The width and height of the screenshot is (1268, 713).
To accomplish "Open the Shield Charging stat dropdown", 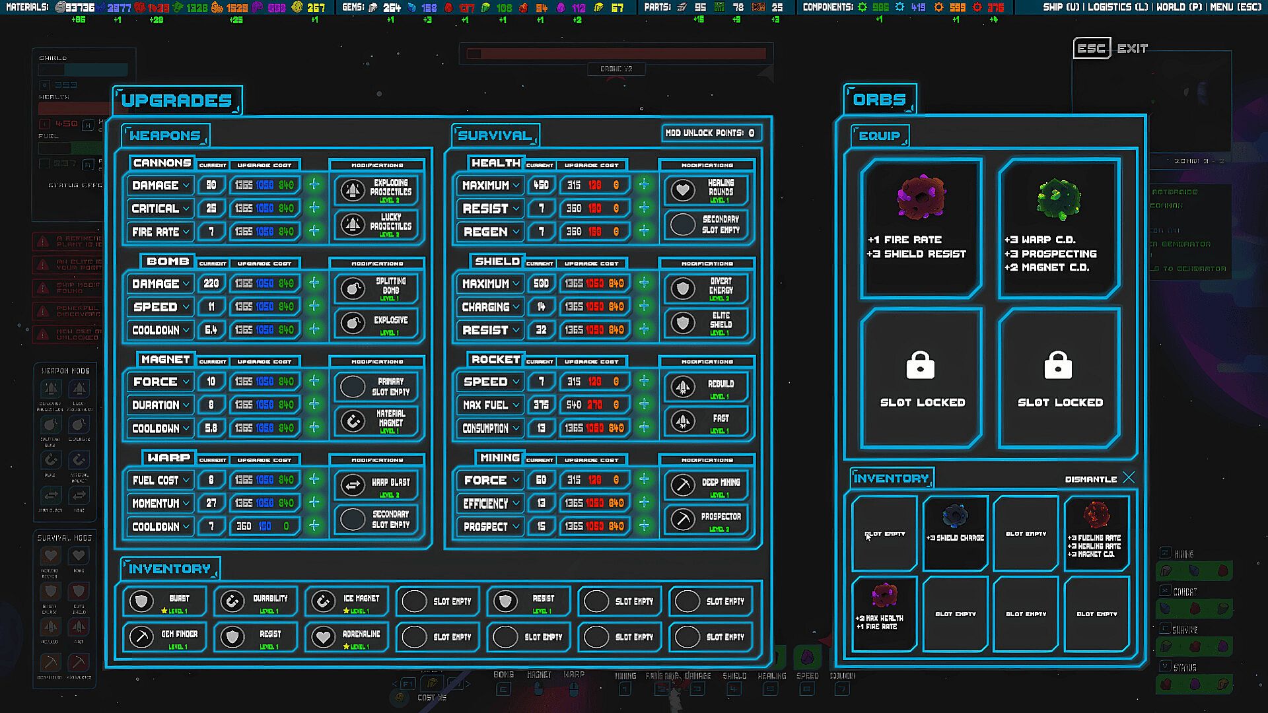I will coord(516,307).
